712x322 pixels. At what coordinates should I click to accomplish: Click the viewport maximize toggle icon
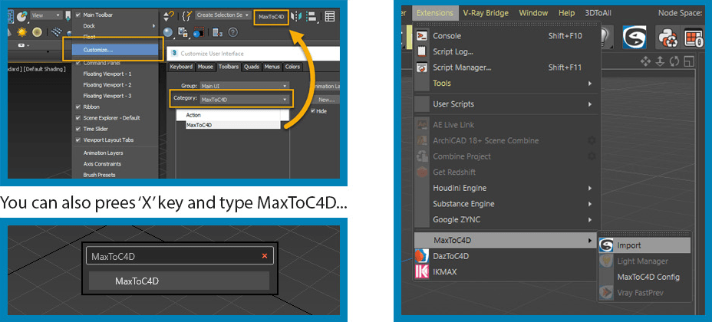[690, 61]
